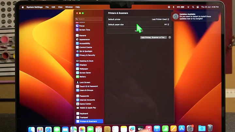
Task: Launch Pages from the dock
Action: (x=173, y=129)
